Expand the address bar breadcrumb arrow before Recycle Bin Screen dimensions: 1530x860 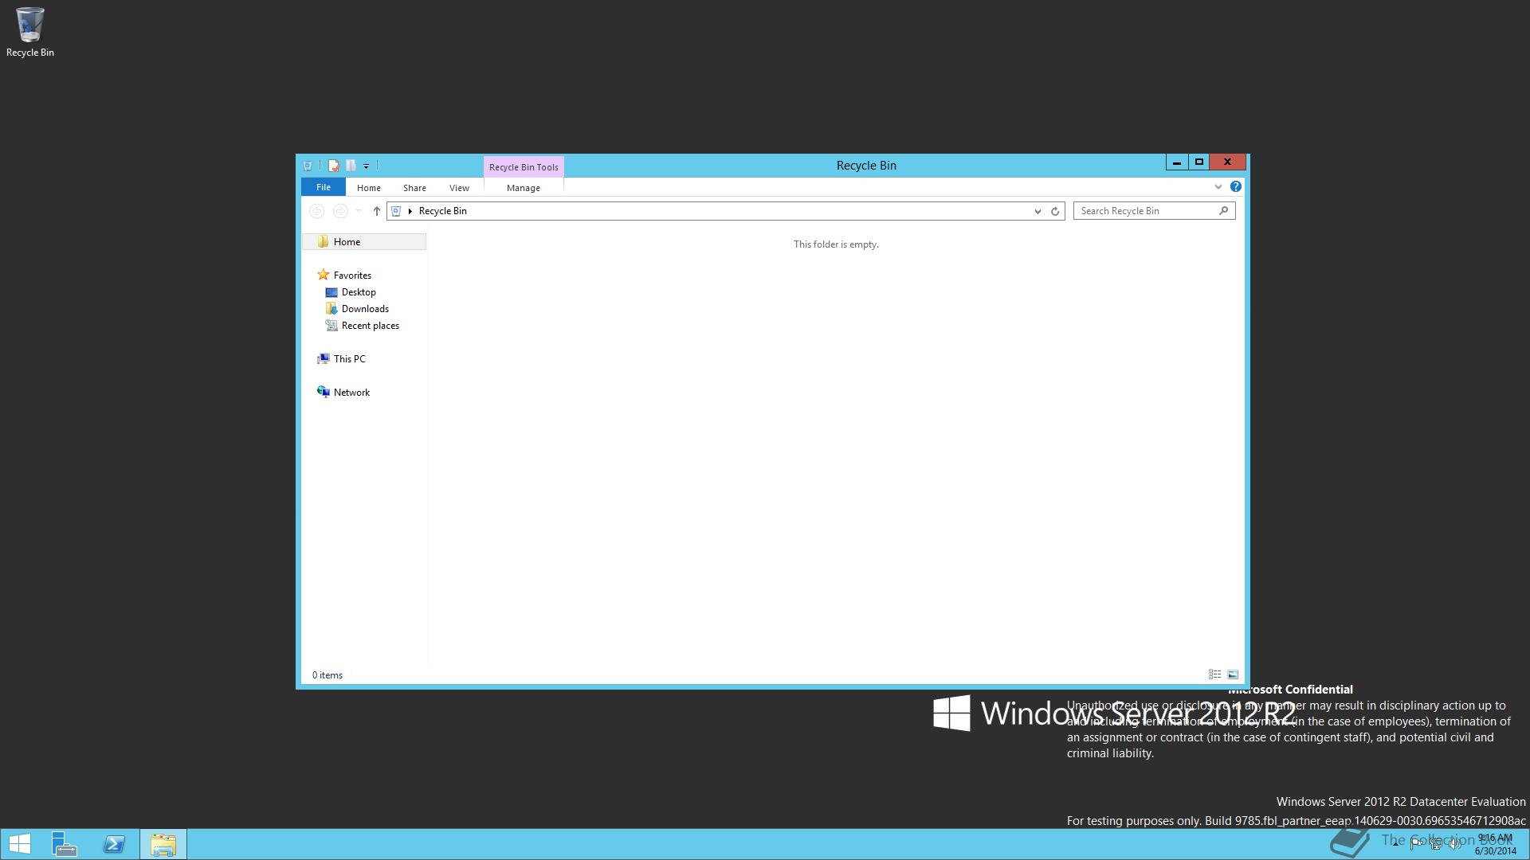pos(410,211)
